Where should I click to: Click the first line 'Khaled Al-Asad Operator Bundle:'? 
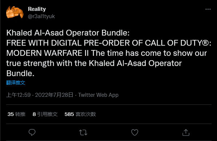pos(68,33)
